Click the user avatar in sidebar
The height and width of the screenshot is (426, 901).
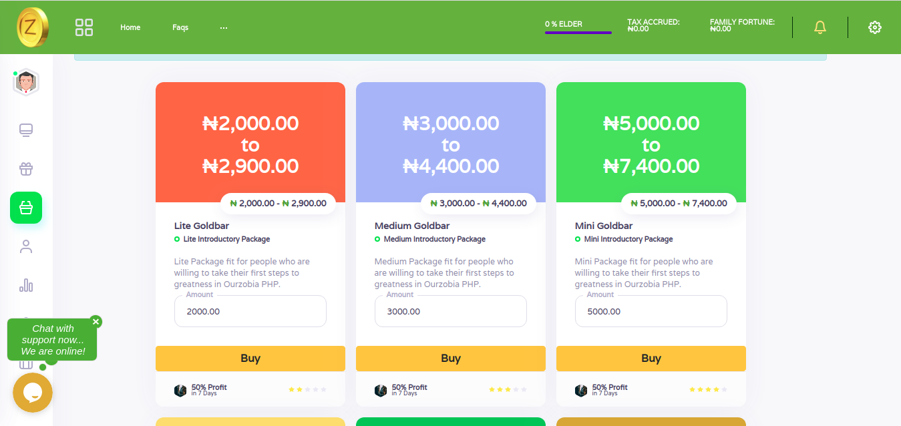click(x=26, y=82)
